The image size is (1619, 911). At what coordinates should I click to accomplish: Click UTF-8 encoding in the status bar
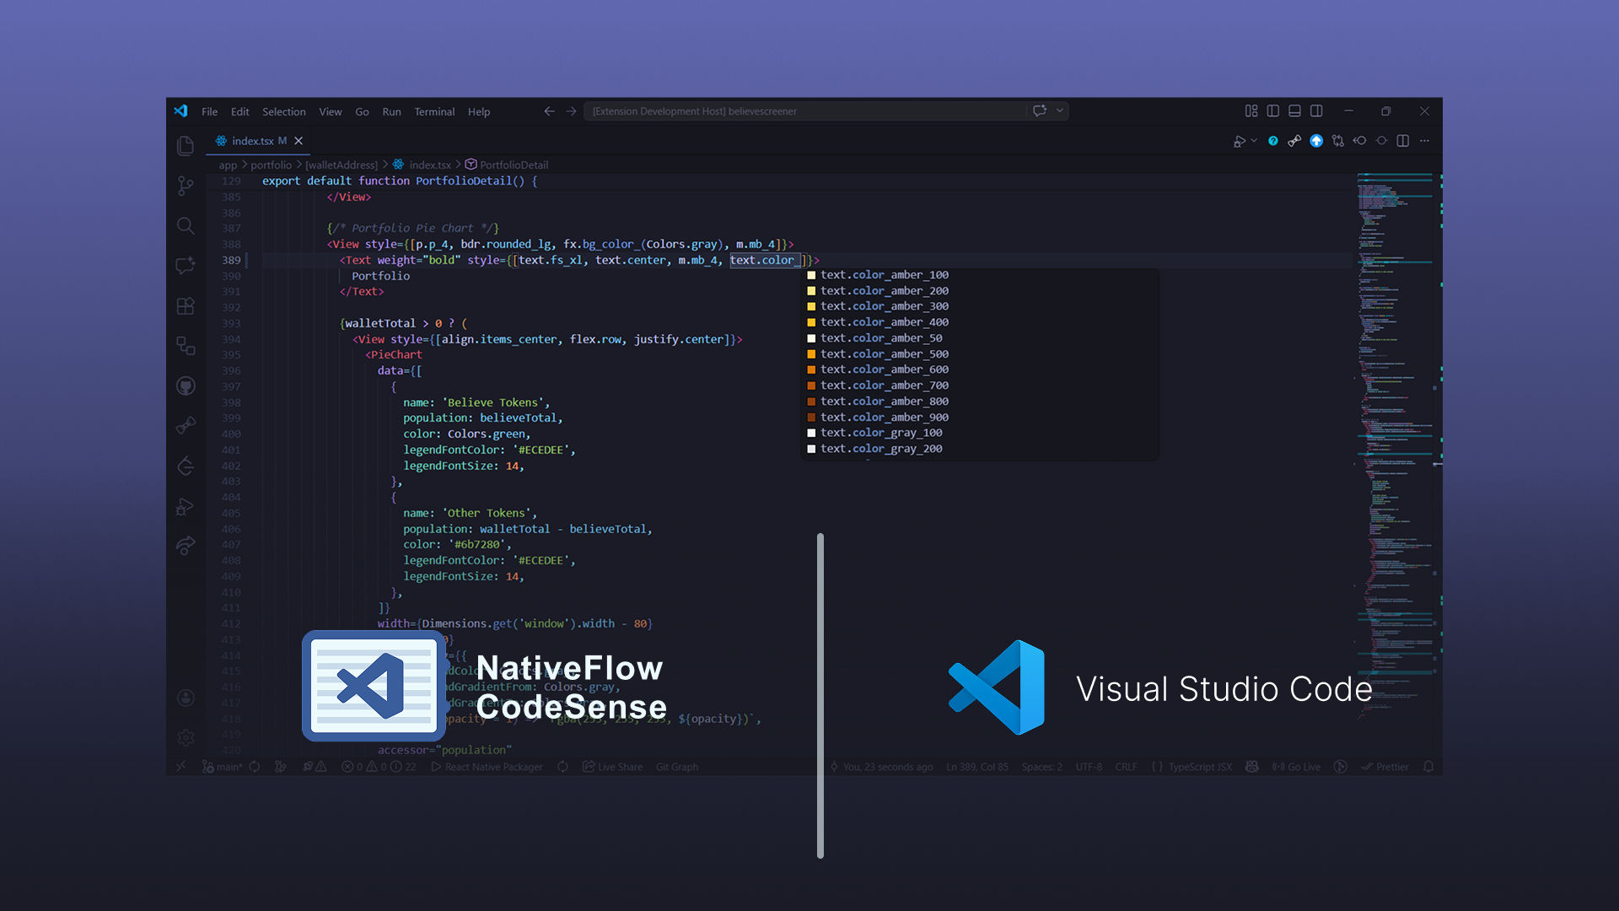1089,767
